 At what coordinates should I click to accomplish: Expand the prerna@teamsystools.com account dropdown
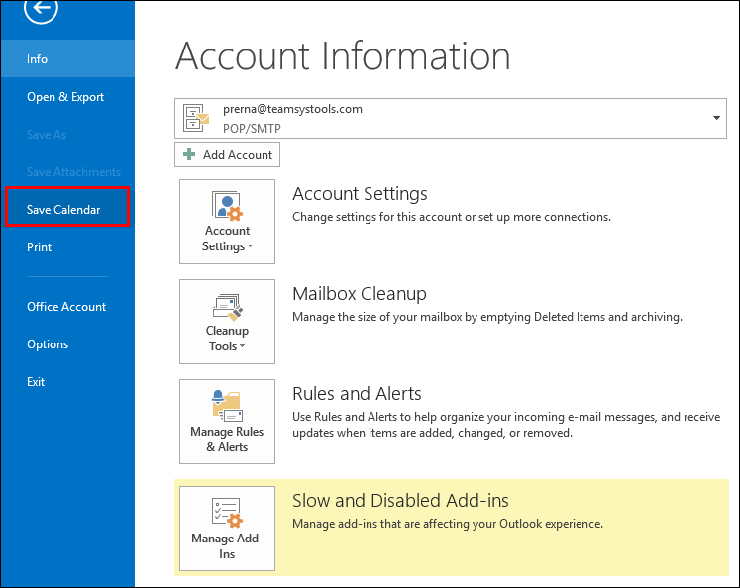716,118
